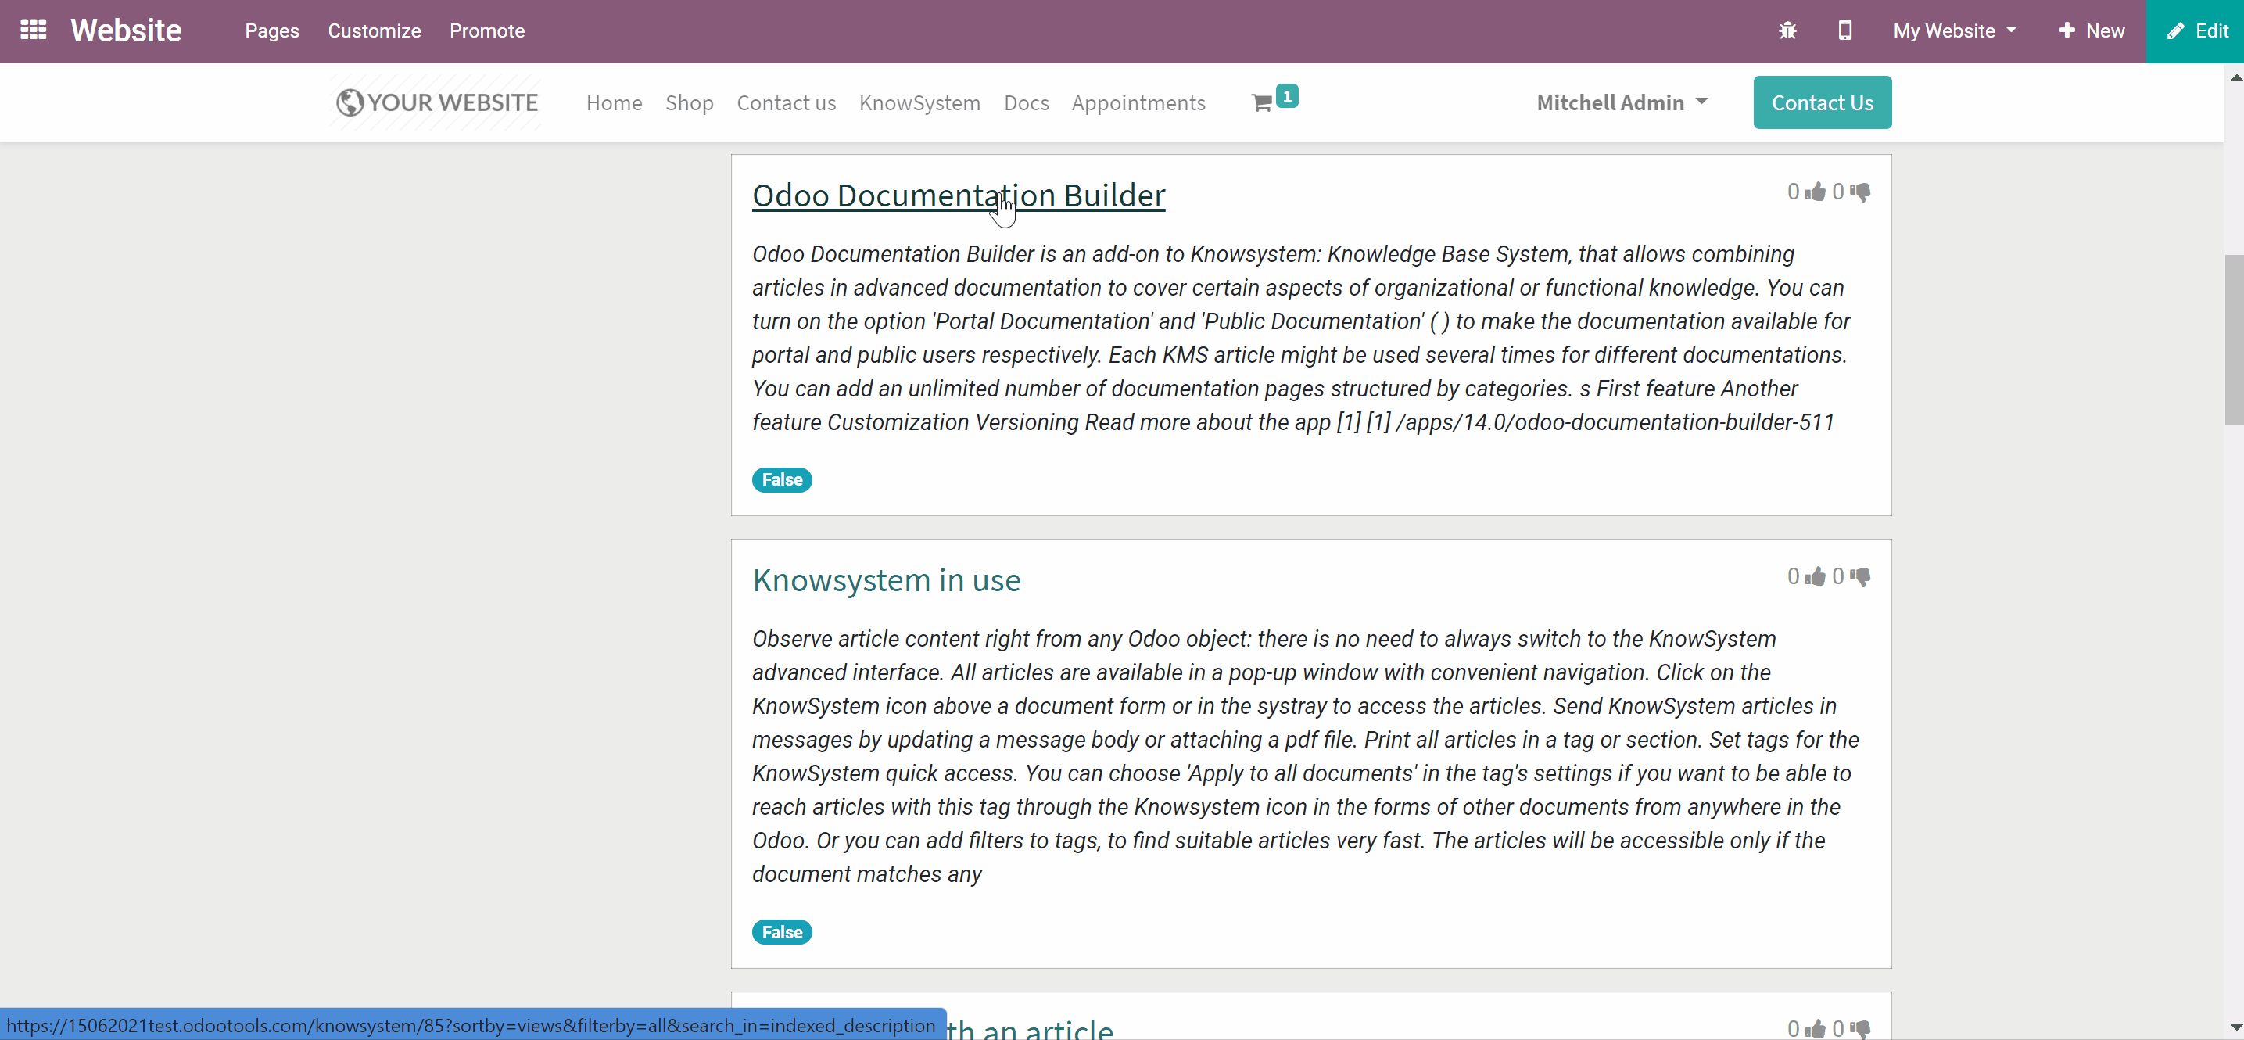Screen dimensions: 2244x1040
Task: Click the False tag under Odoo Documentation Builder
Action: point(781,480)
